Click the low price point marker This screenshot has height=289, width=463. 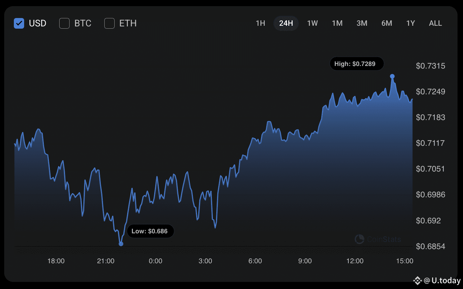point(121,244)
